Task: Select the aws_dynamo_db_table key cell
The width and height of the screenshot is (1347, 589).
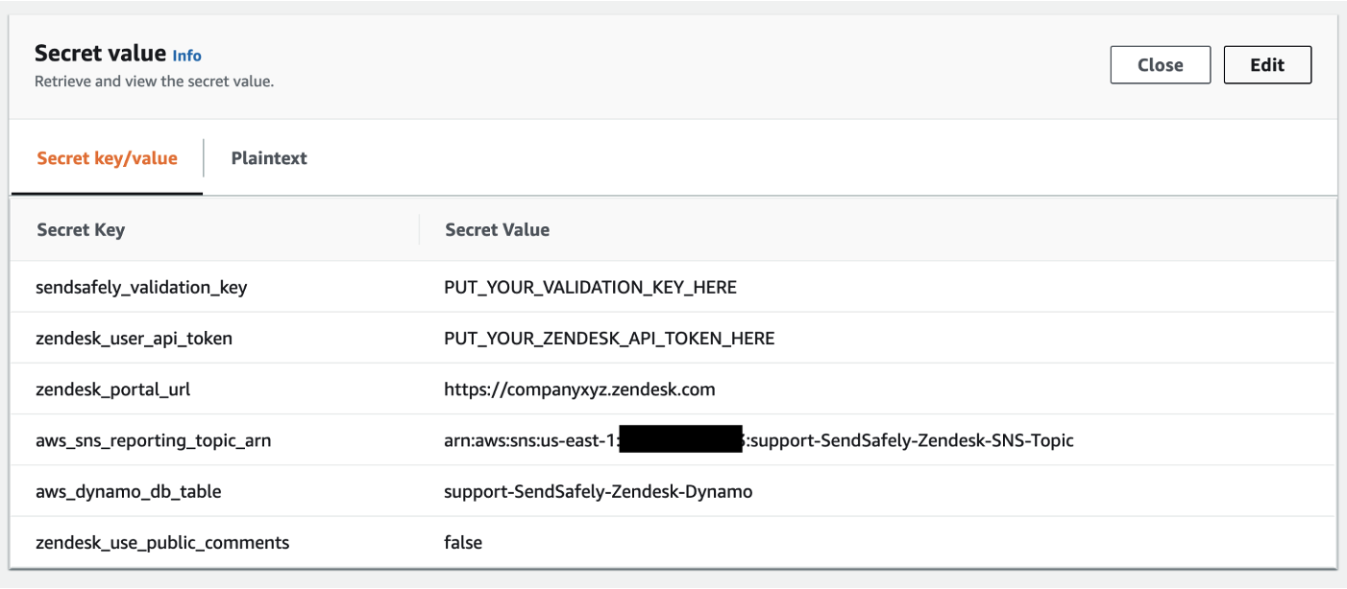Action: click(129, 491)
